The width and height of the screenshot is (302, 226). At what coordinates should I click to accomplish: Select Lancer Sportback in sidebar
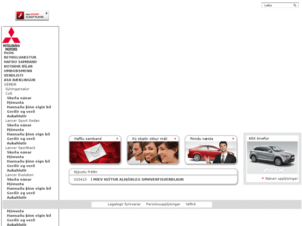[20, 148]
